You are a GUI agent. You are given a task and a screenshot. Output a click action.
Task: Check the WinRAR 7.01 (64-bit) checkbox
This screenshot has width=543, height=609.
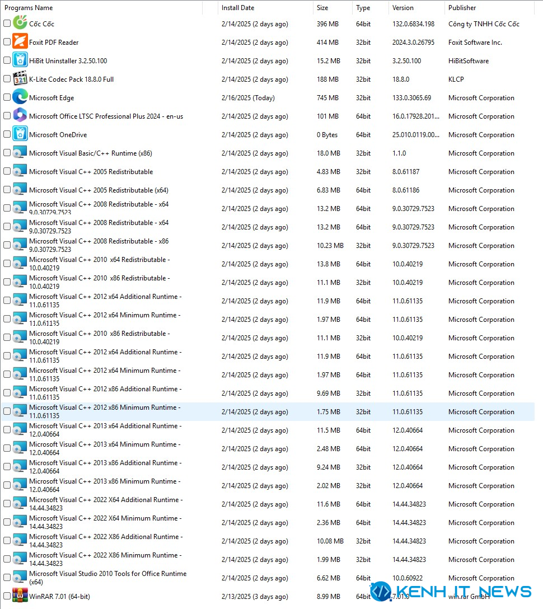[7, 596]
